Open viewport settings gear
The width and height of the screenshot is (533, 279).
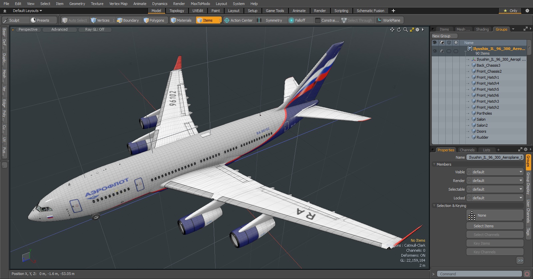click(417, 30)
